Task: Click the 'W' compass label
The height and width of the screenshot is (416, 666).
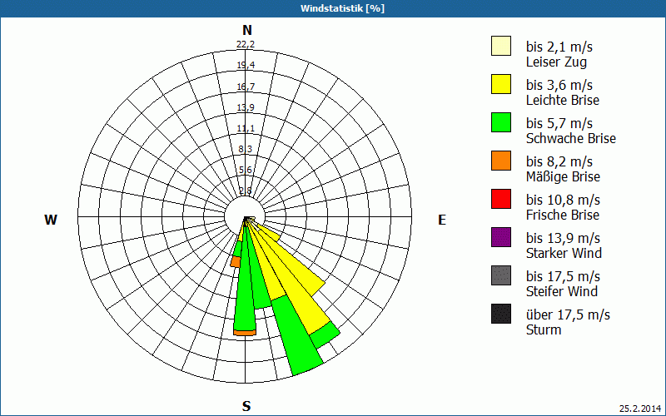Action: click(51, 220)
